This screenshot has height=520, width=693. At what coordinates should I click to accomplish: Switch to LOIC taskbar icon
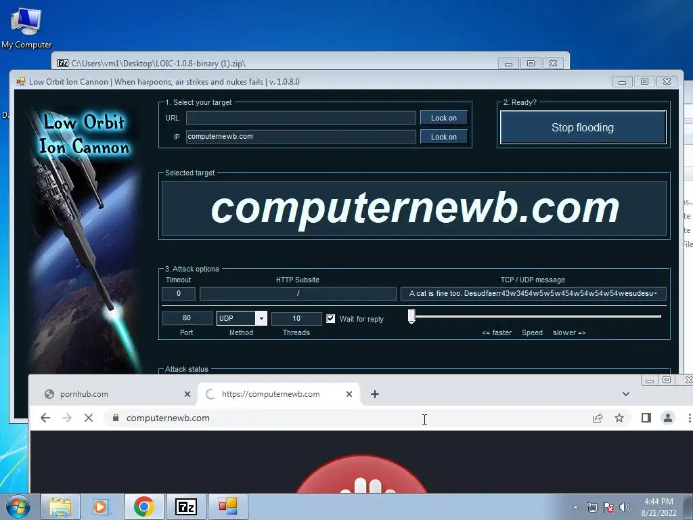coord(228,506)
